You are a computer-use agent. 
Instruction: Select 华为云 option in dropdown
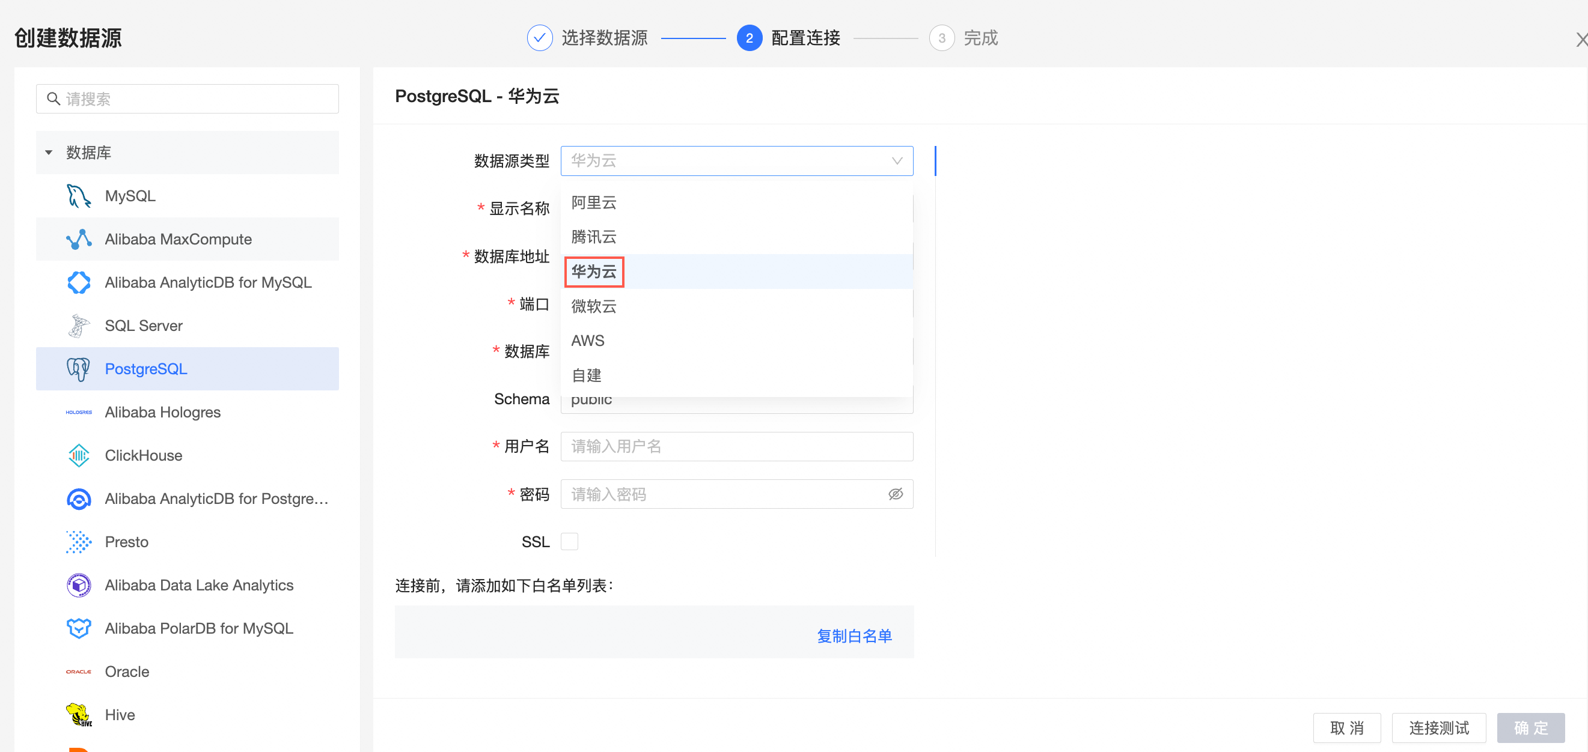[x=737, y=271]
